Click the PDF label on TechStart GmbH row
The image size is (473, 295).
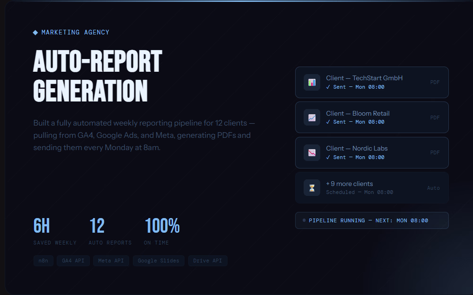(x=435, y=82)
